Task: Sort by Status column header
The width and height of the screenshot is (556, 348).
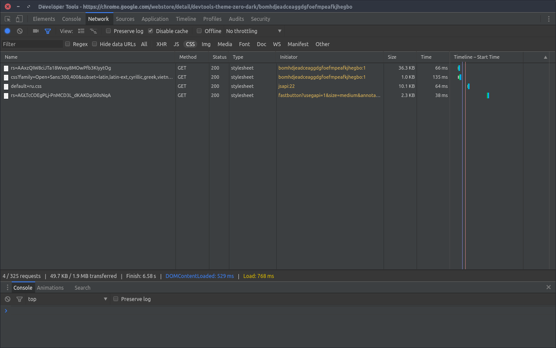Action: [220, 57]
